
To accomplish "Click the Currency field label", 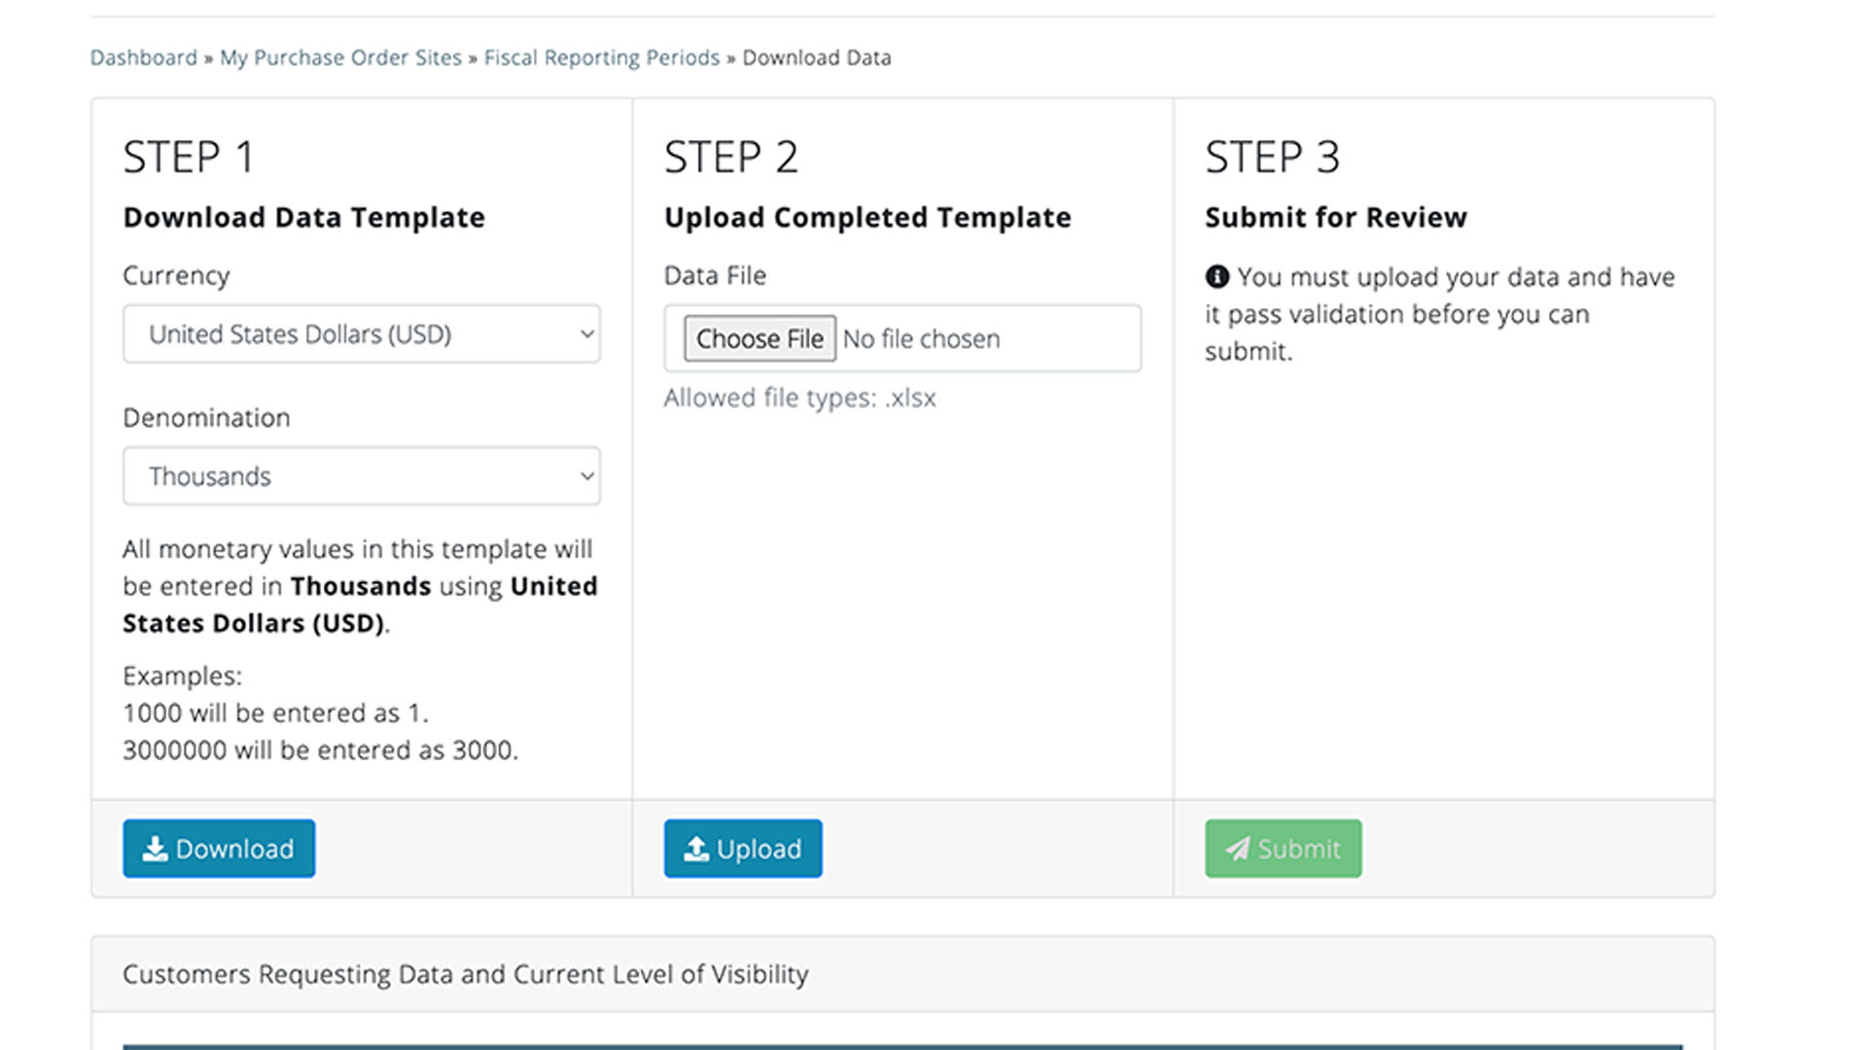I will [x=176, y=276].
